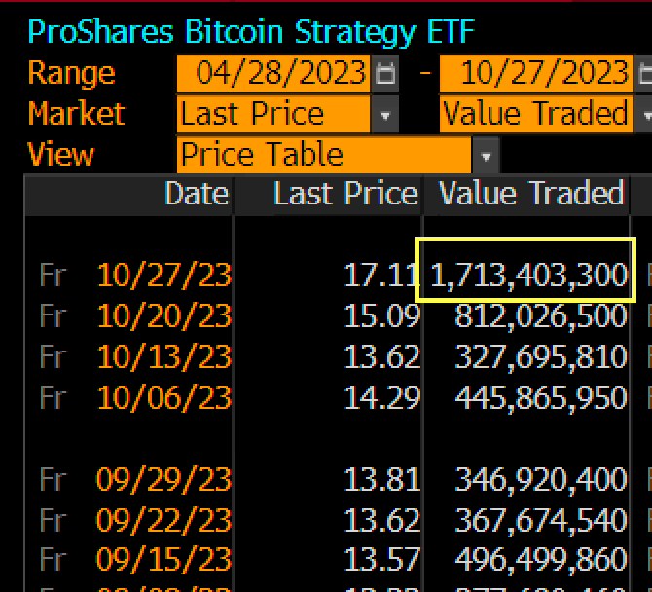The height and width of the screenshot is (592, 652).
Task: Open the start date calendar picker icon
Action: (386, 73)
